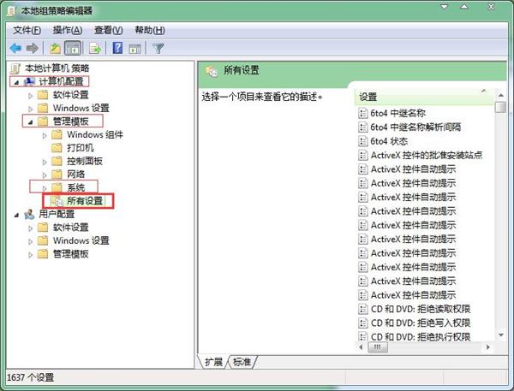Select CD 和 DVD: 拒绝读取权限
Viewport: 514px width, 391px height.
(421, 309)
